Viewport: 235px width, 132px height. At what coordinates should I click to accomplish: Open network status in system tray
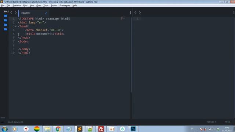click(210, 129)
